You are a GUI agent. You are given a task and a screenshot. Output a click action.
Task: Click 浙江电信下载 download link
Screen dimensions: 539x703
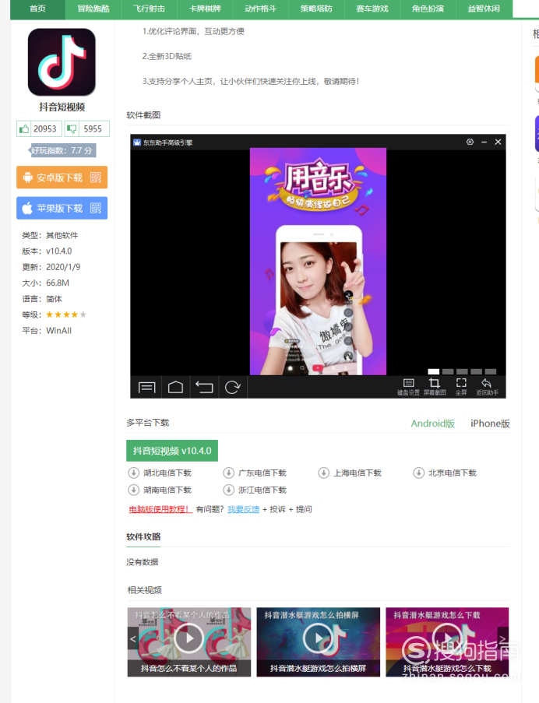point(262,490)
